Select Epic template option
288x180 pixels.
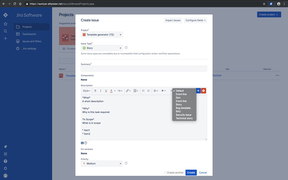[x=178, y=98]
